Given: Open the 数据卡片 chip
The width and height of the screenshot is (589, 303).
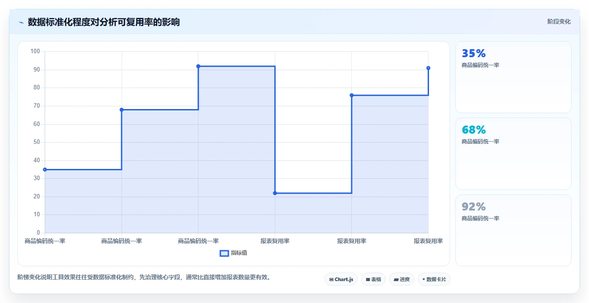Looking at the screenshot, I should [x=434, y=279].
